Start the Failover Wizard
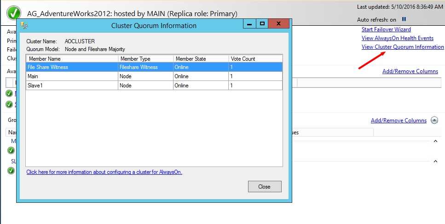445x224 pixels. coord(386,29)
